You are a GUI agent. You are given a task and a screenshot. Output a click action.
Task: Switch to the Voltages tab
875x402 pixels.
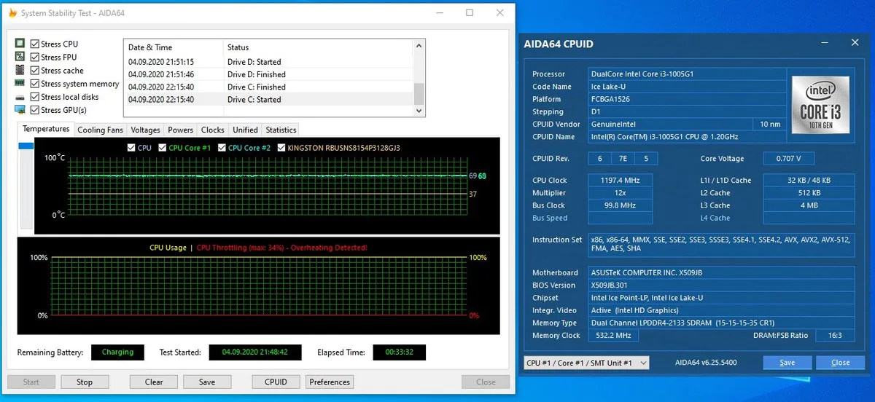point(145,130)
